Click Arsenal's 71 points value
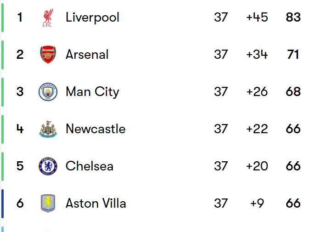 pos(293,55)
